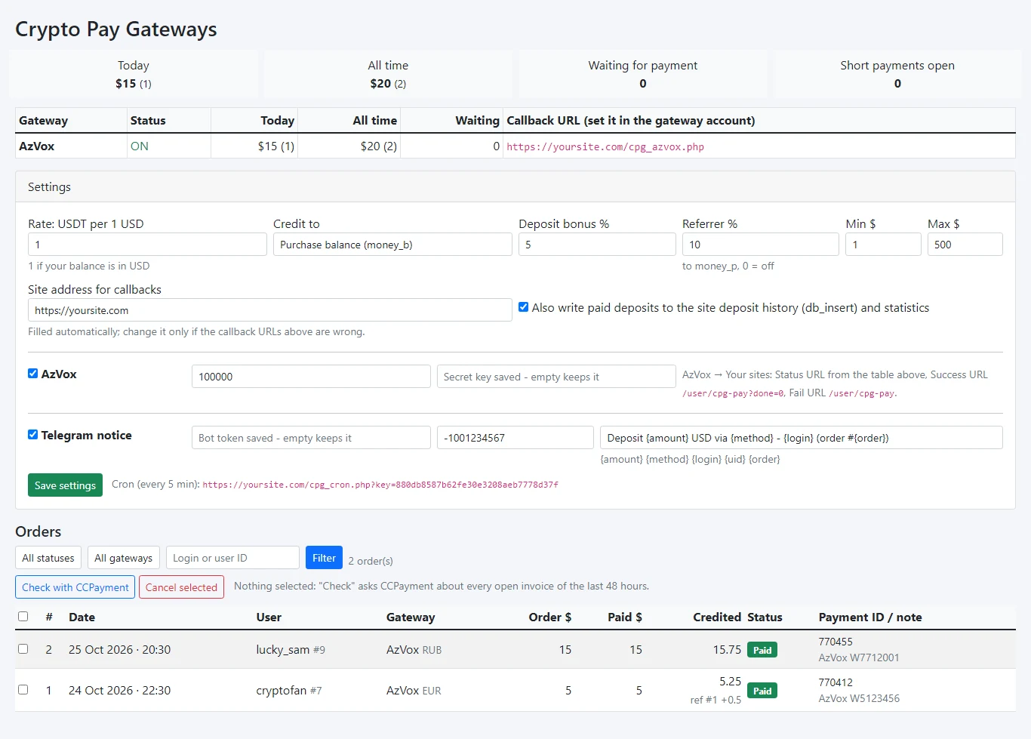Select all orders with the header checkbox
The width and height of the screenshot is (1031, 739).
[23, 617]
